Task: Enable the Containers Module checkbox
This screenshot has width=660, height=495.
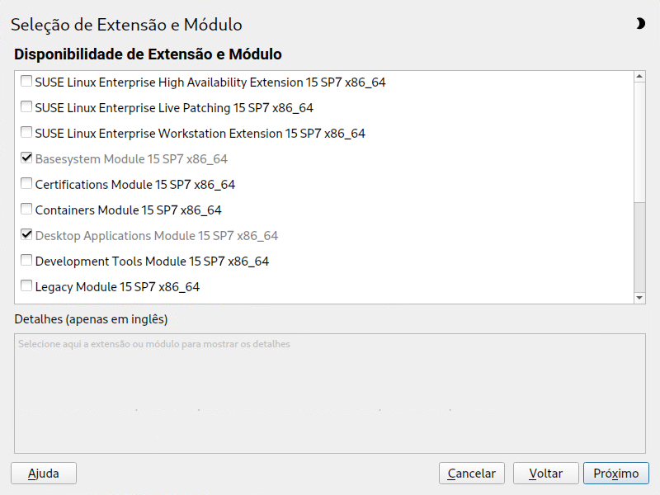Action: click(x=26, y=210)
